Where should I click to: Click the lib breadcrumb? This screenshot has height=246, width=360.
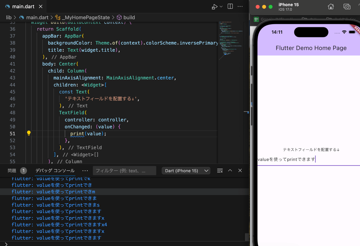[x=9, y=17]
